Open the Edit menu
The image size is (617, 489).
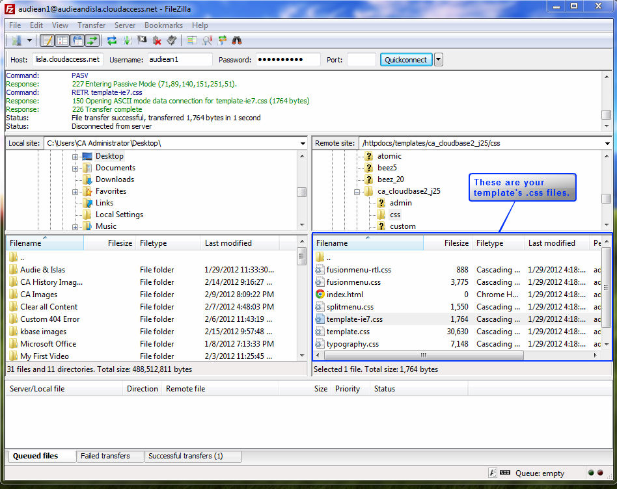click(x=36, y=25)
